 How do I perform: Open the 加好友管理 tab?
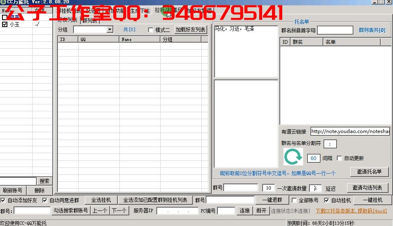pyautogui.click(x=199, y=11)
